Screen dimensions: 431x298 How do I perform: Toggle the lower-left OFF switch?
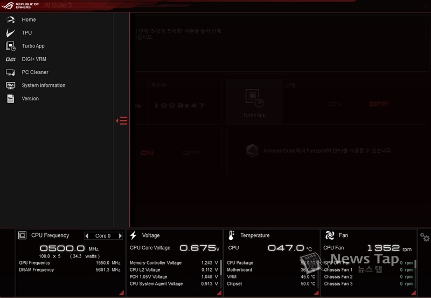coord(191,153)
